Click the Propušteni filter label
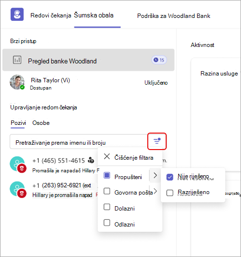 pos(128,177)
